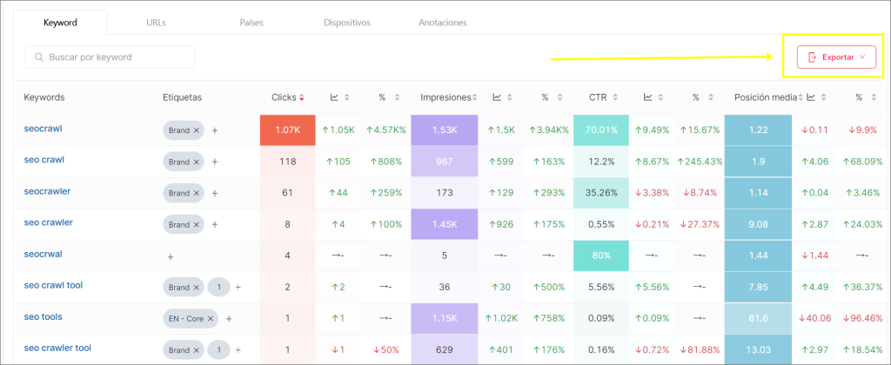The height and width of the screenshot is (365, 891).
Task: Remove EN - Core tag from seo tools
Action: coord(210,318)
